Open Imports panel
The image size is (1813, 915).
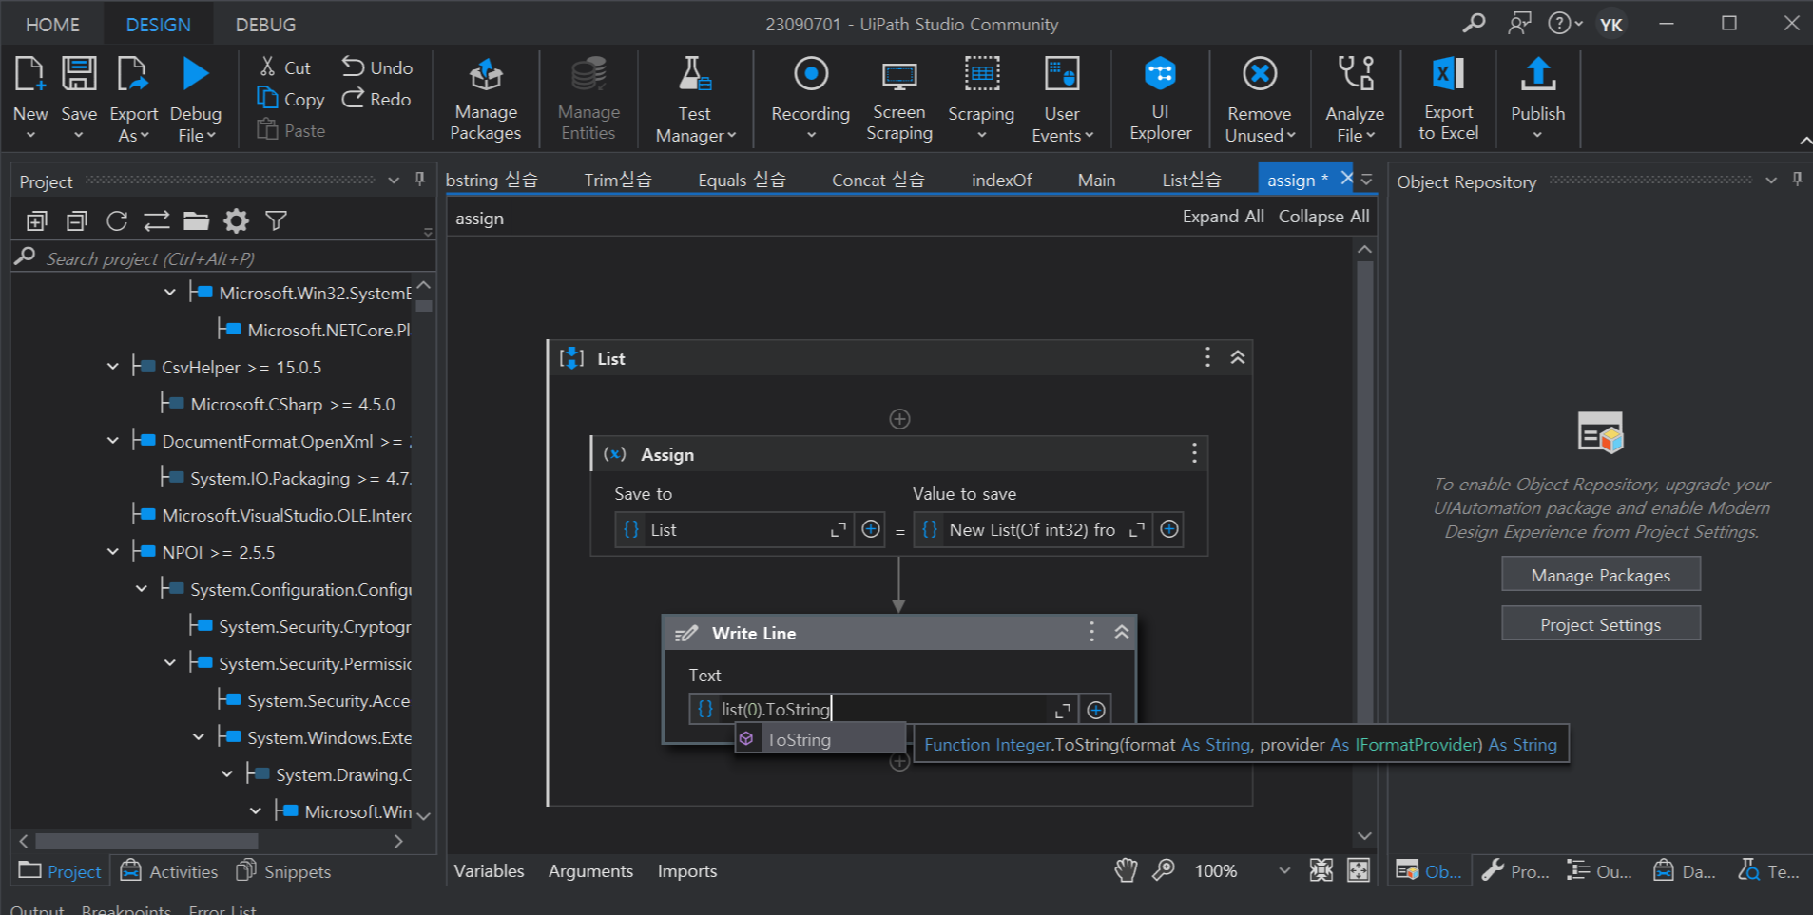(687, 871)
